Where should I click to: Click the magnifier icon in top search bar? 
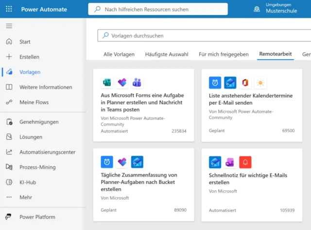[x=97, y=9]
